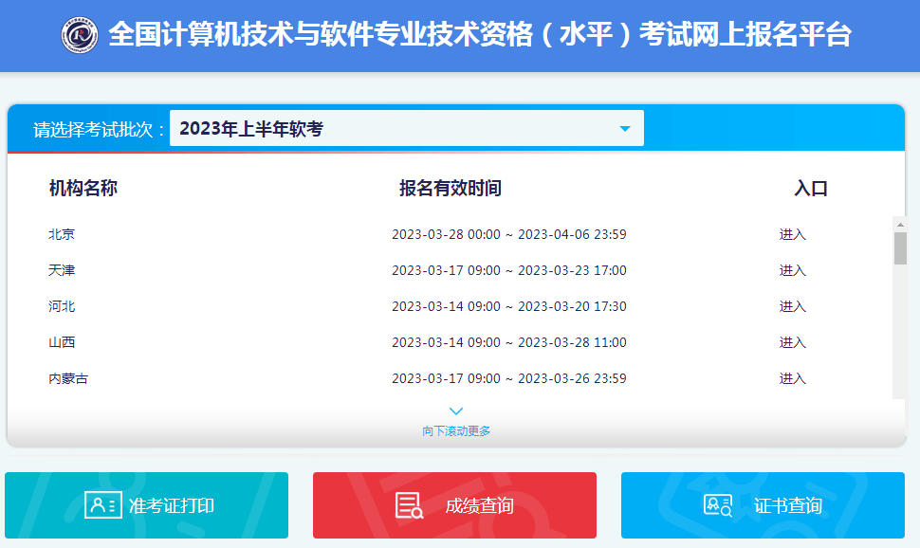The width and height of the screenshot is (920, 548).
Task: Click 进入 link for 北京
Action: (792, 235)
